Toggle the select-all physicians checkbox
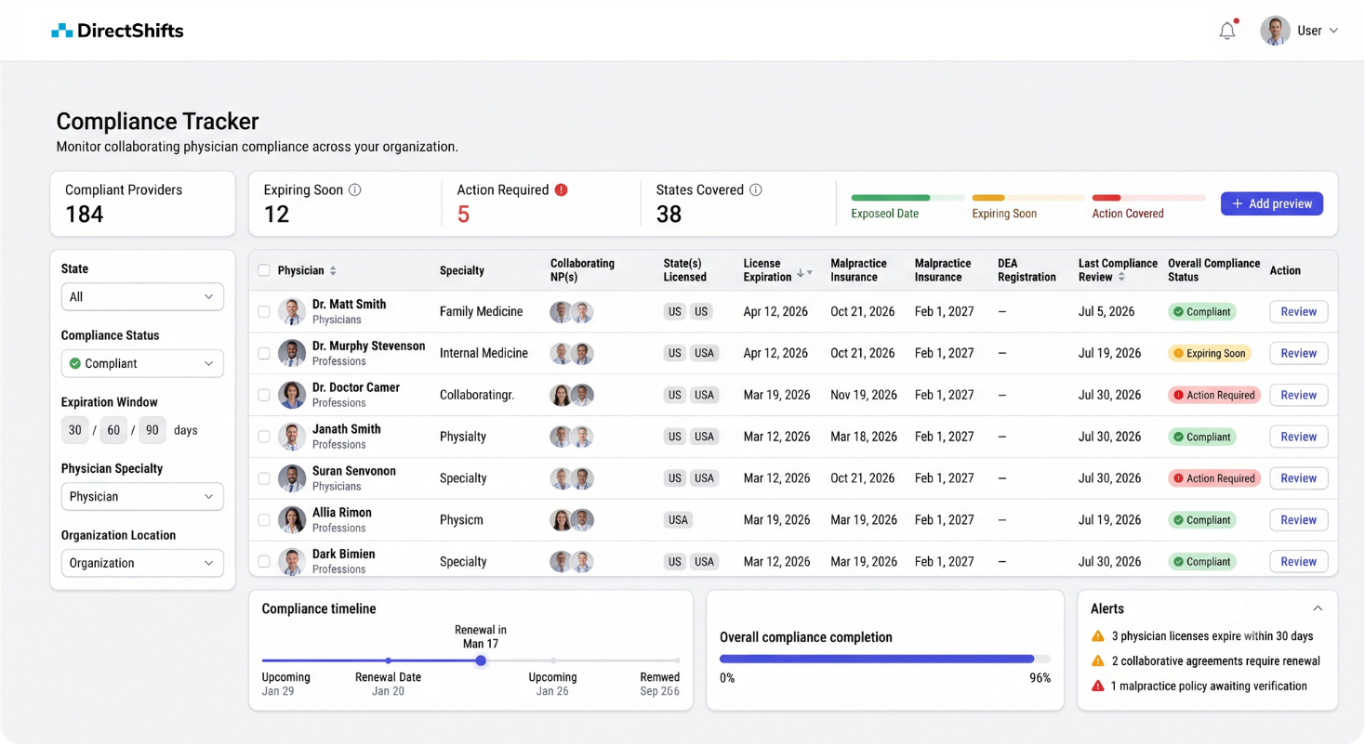 (264, 270)
